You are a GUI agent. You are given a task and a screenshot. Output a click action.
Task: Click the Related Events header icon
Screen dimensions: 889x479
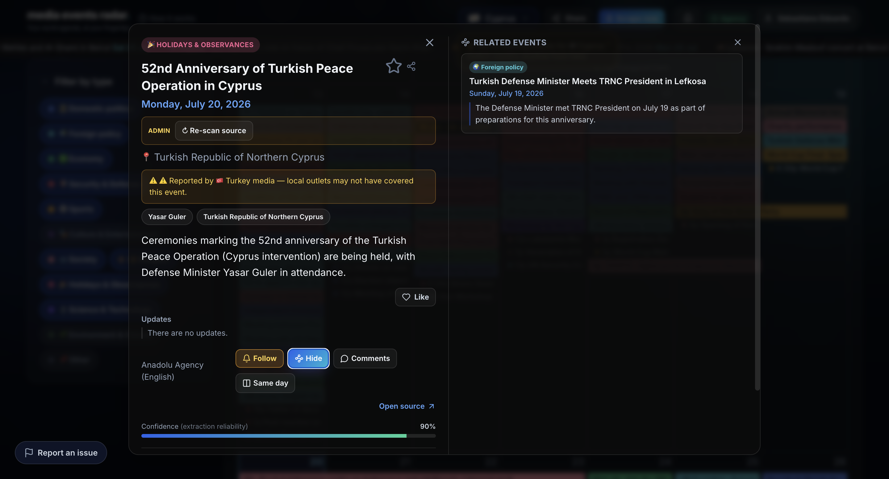point(465,43)
